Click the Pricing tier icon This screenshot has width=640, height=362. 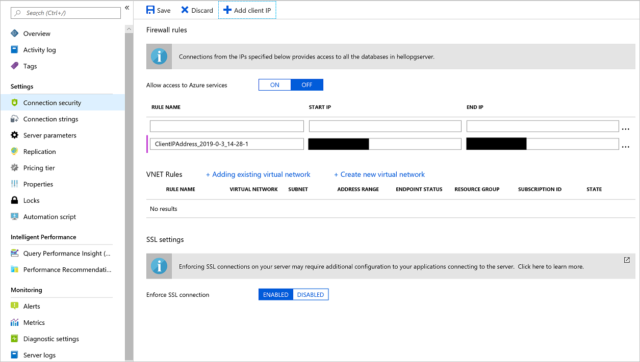pos(15,168)
